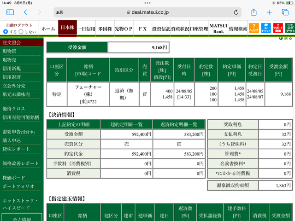This screenshot has width=295, height=221.
Task: Open 信用売建可能銘柄 in sidebar
Action: pyautogui.click(x=21, y=117)
